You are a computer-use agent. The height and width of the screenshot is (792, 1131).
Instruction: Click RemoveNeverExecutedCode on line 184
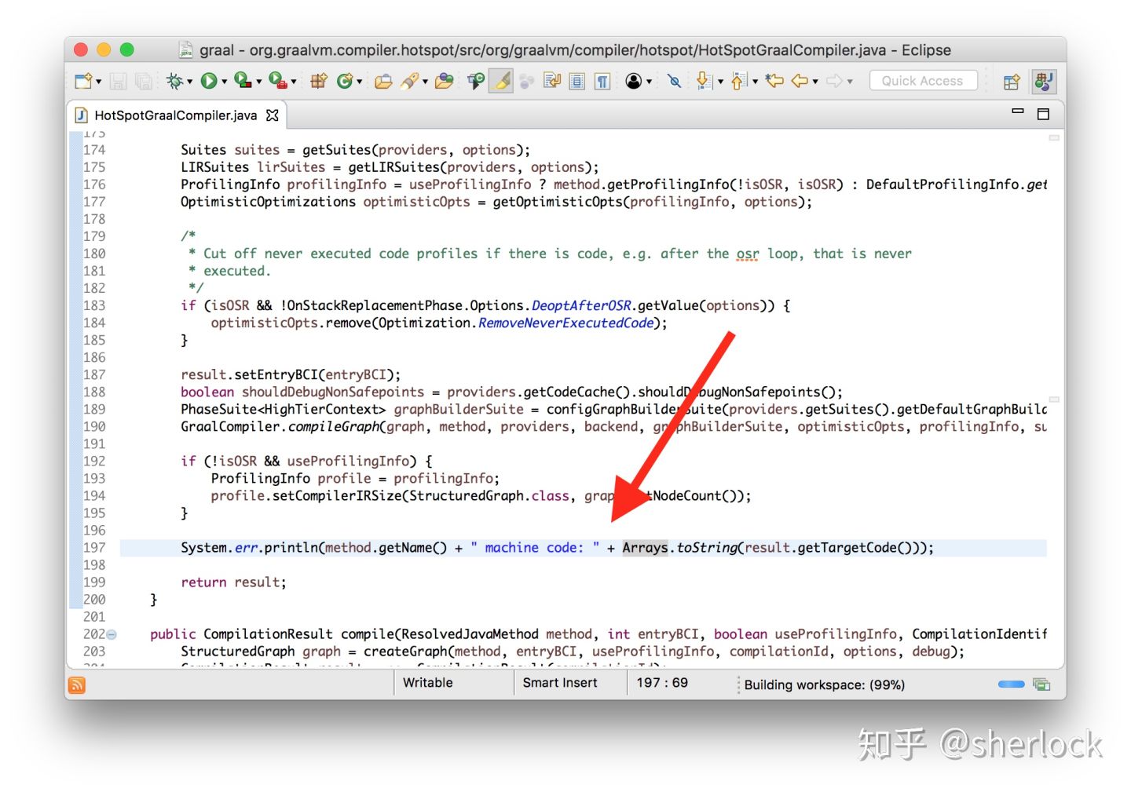[565, 323]
